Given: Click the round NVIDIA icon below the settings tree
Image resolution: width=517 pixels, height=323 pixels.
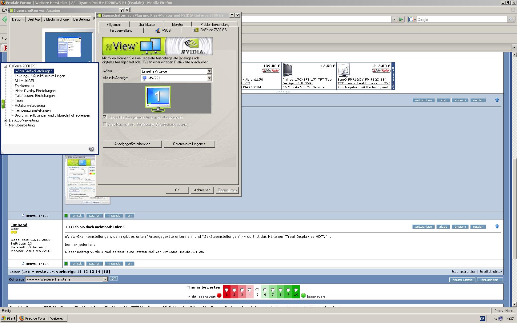Looking at the screenshot, I should coord(91,149).
